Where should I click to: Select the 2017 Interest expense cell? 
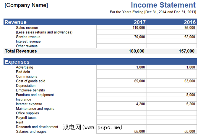121,104
